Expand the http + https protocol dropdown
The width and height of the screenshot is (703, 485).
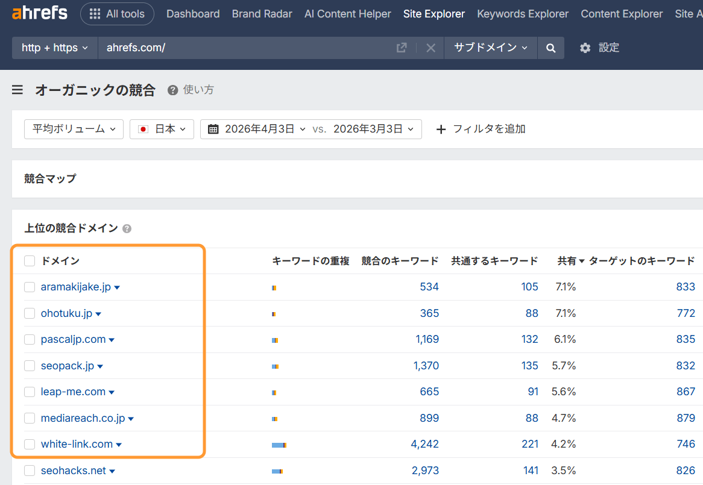click(x=55, y=48)
